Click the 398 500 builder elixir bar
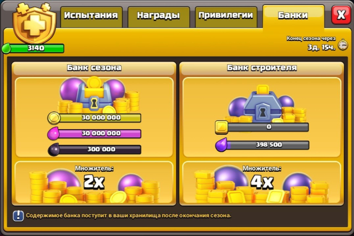This screenshot has width=354, height=236. [268, 145]
